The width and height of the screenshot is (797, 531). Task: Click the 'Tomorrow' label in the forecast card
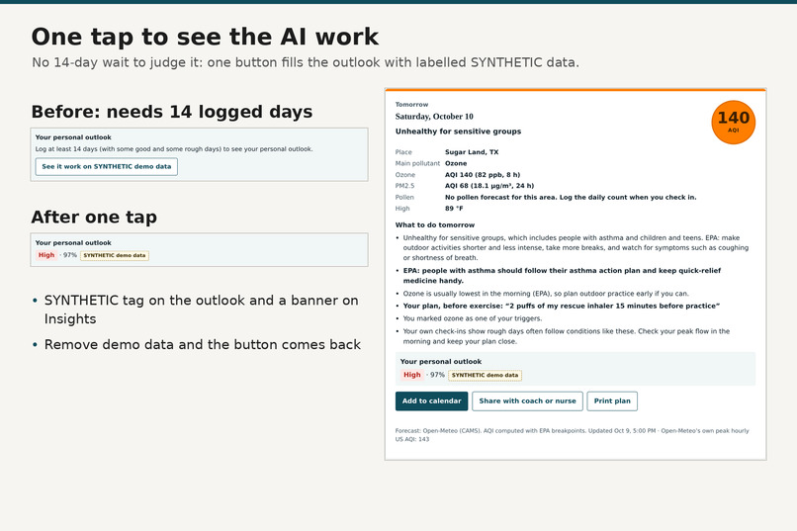411,104
